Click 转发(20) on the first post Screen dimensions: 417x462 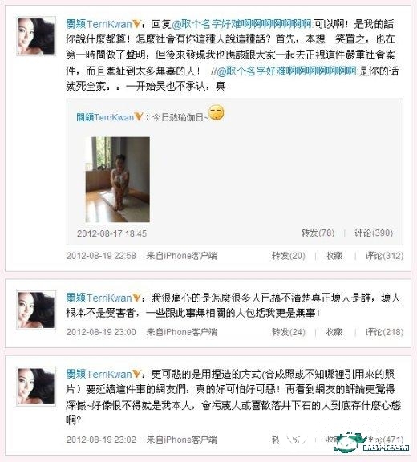289,255
